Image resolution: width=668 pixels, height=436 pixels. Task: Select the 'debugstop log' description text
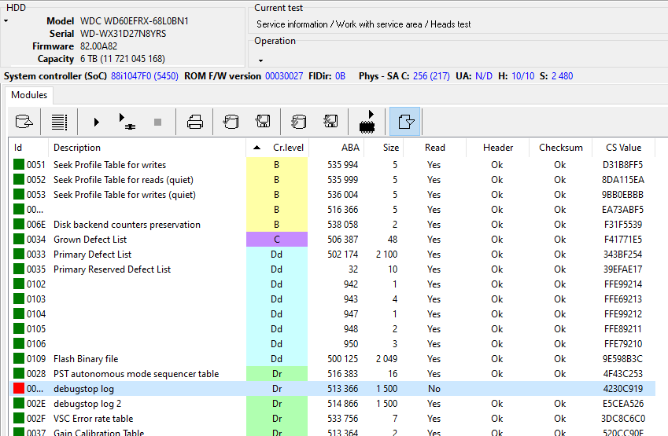[x=83, y=389]
